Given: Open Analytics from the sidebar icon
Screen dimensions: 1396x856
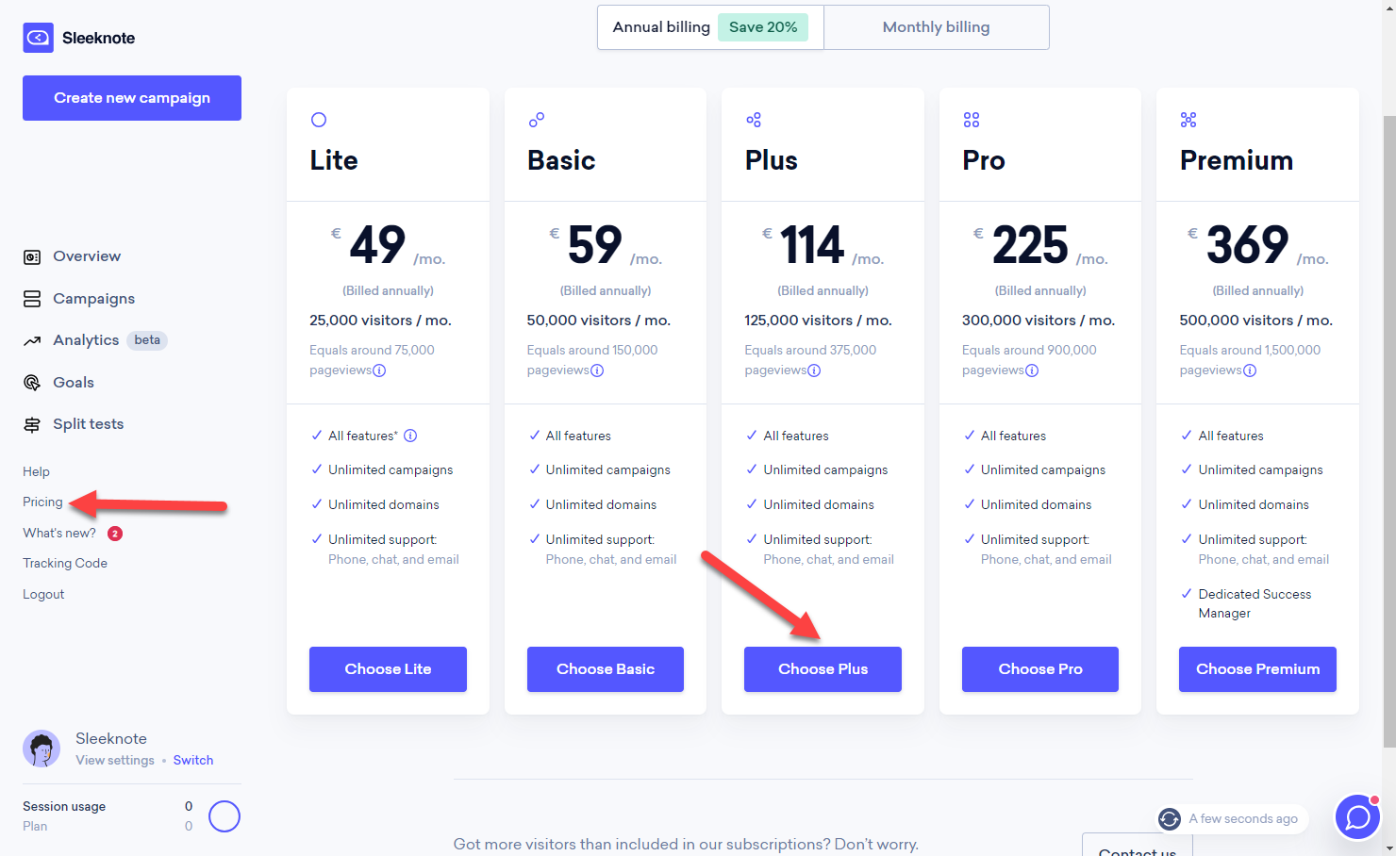Looking at the screenshot, I should pyautogui.click(x=31, y=339).
